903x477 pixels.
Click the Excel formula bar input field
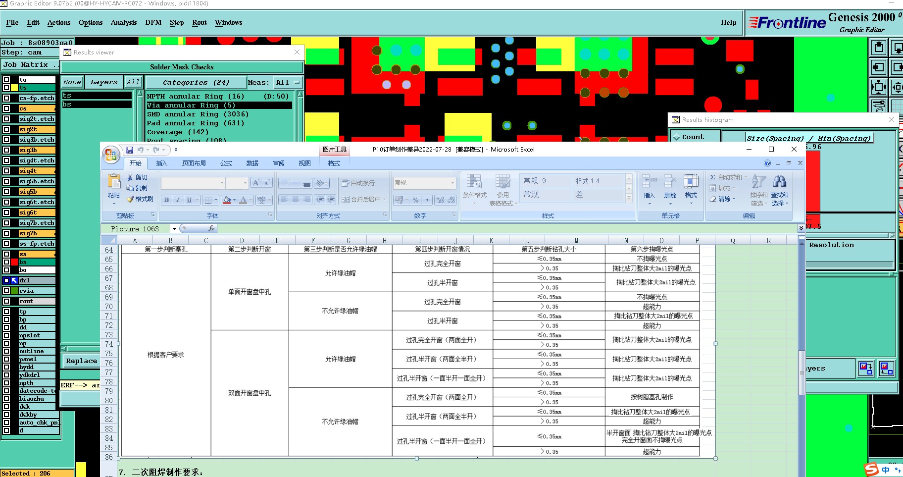pyautogui.click(x=506, y=228)
